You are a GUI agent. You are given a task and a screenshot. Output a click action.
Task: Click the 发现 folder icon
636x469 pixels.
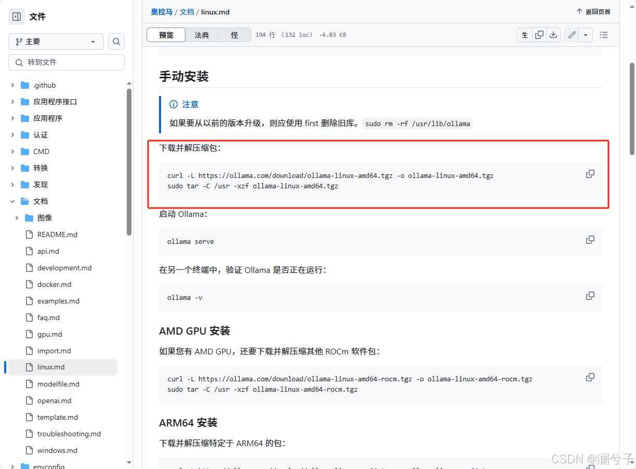point(25,185)
